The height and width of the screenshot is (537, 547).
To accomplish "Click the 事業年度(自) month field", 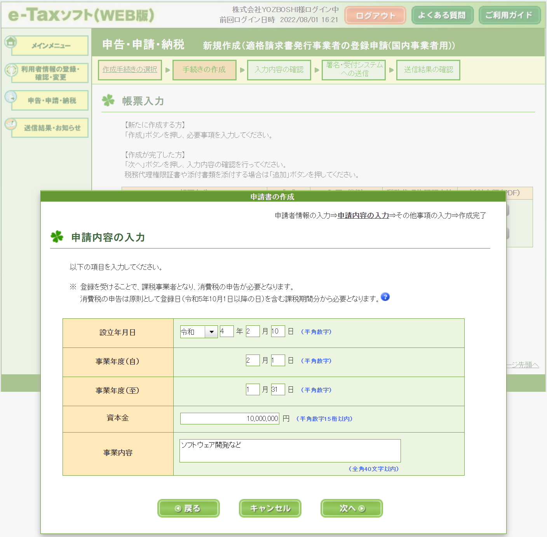I will click(x=253, y=360).
